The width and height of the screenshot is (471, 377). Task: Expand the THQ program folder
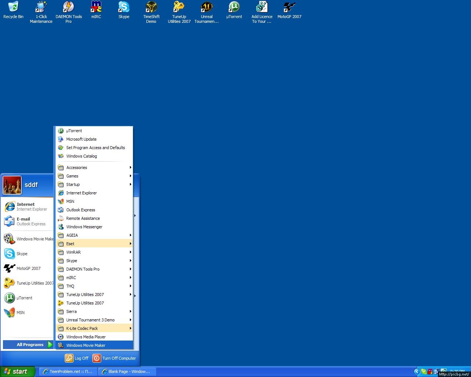(94, 286)
